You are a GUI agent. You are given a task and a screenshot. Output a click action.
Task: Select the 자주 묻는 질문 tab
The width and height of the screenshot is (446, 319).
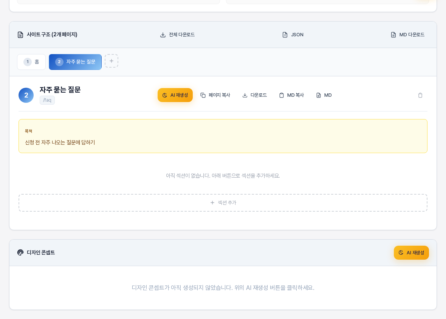(x=75, y=62)
